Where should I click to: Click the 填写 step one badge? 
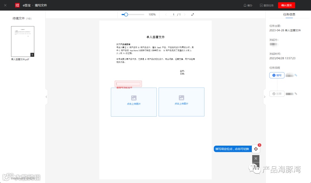277,75
